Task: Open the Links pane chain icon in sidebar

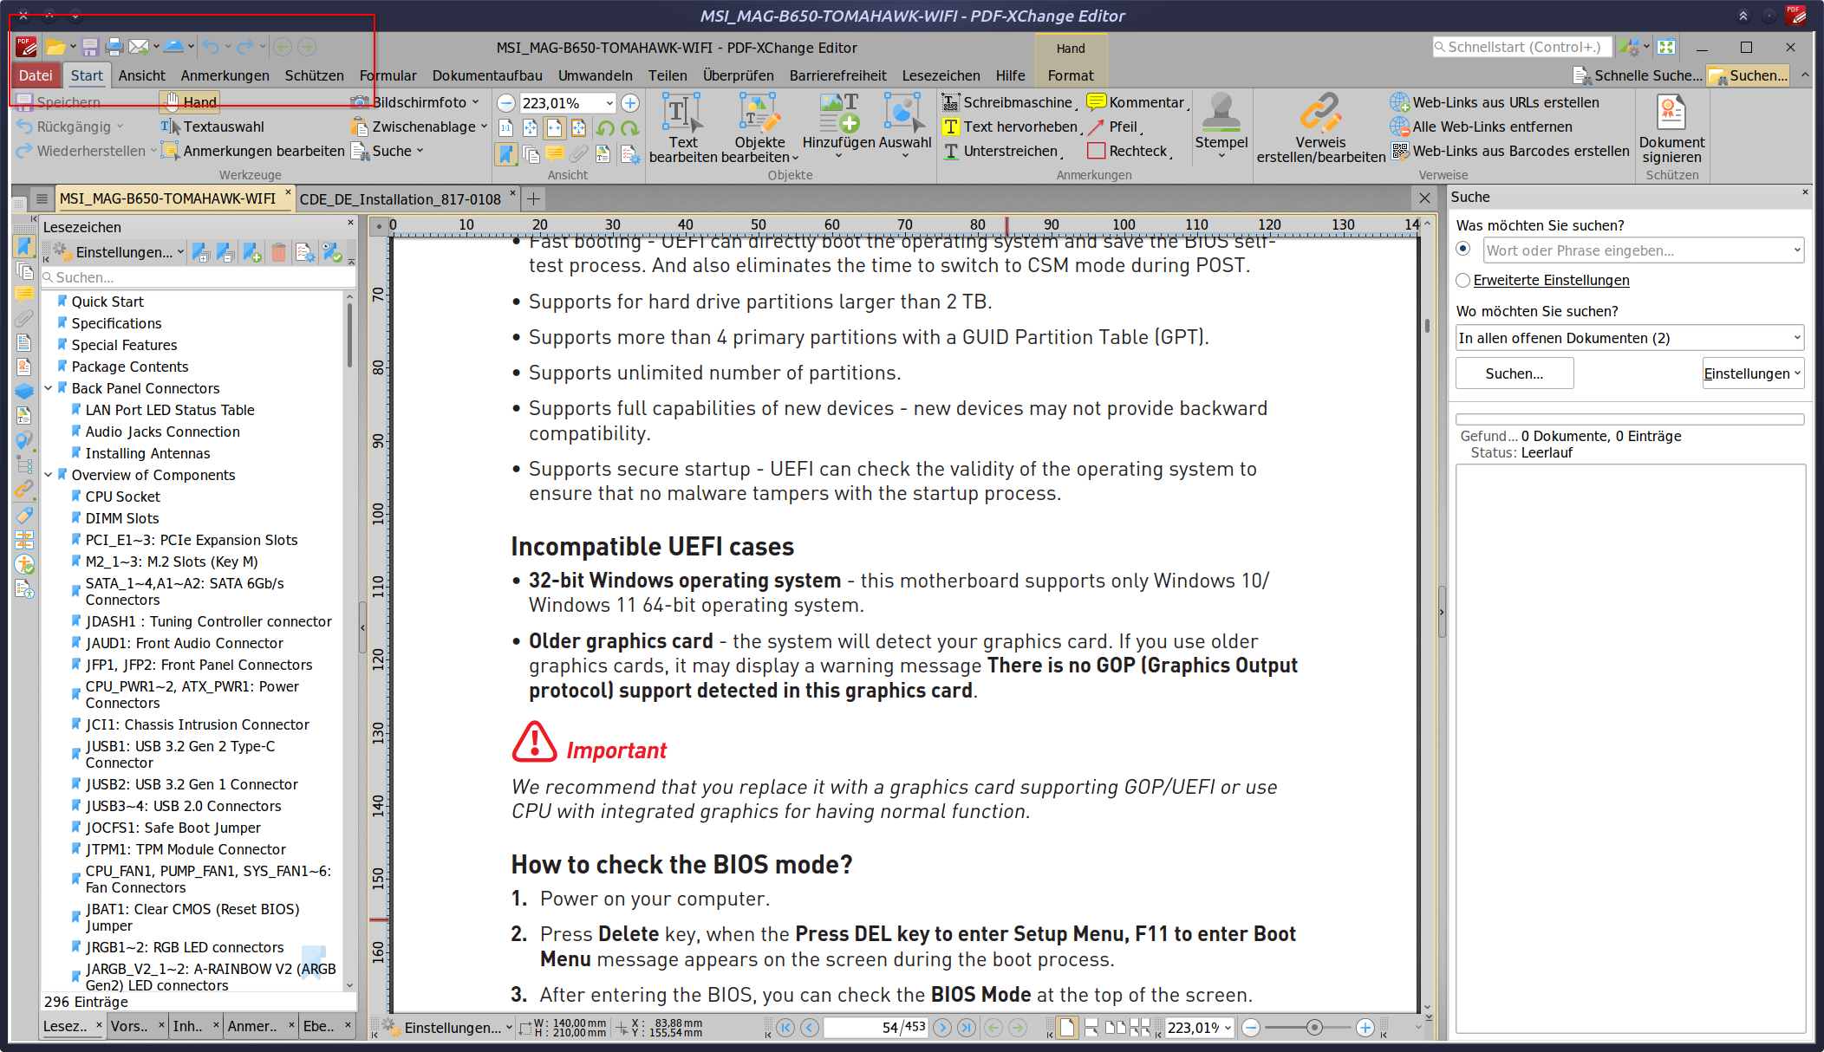Action: tap(24, 488)
